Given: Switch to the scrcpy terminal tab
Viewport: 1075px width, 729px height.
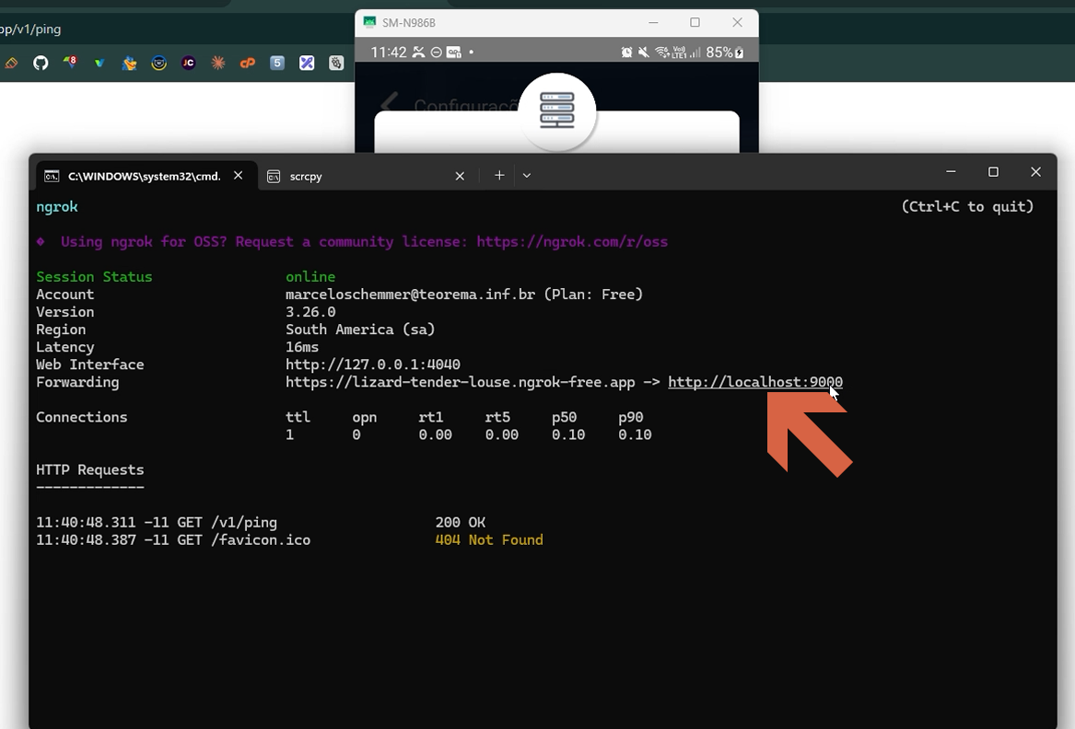Looking at the screenshot, I should [368, 176].
